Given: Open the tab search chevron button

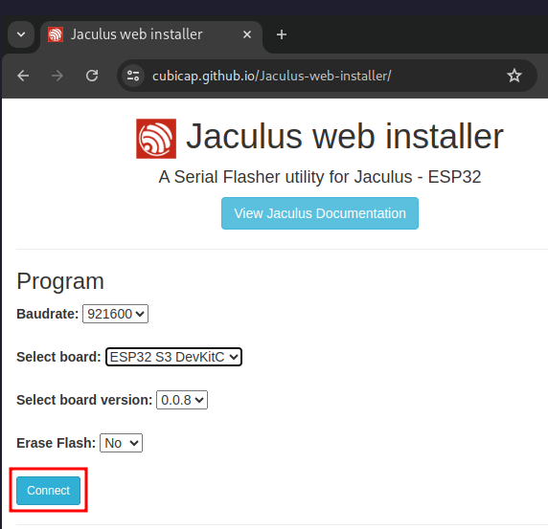Looking at the screenshot, I should (21, 34).
